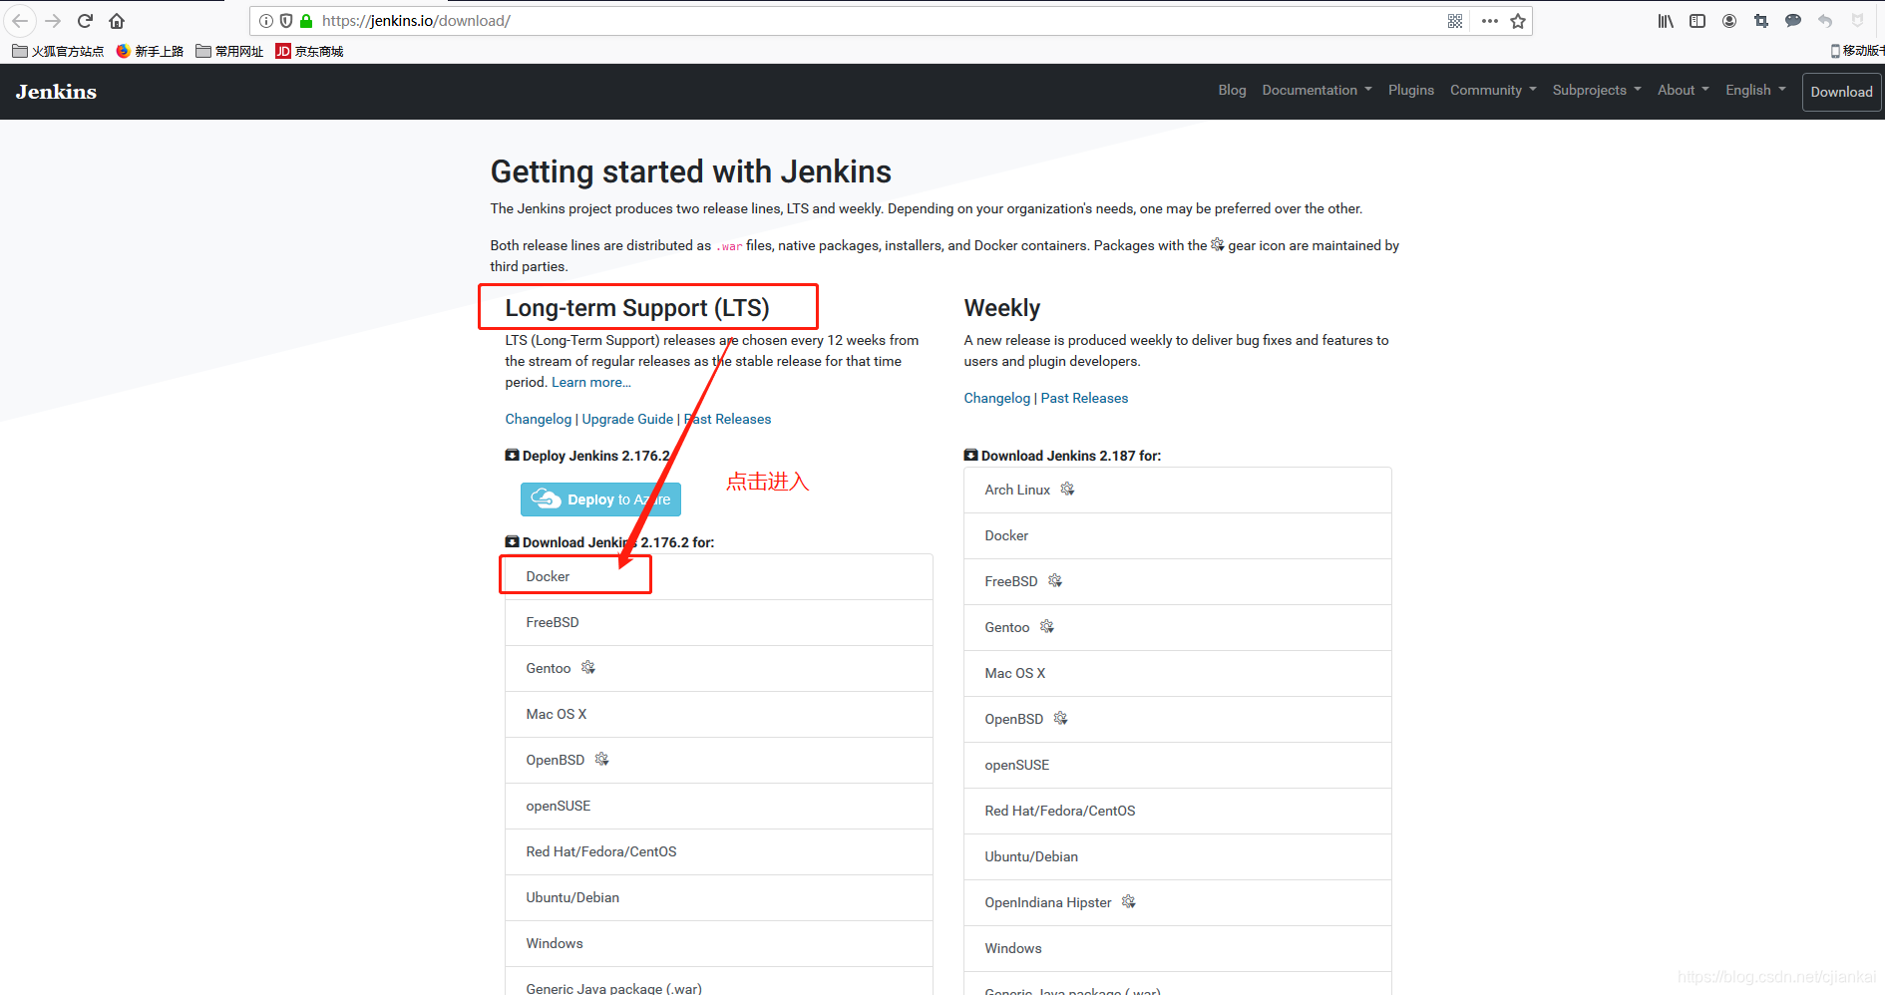Open the LTS Past Releases link
1885x995 pixels.
click(x=728, y=419)
